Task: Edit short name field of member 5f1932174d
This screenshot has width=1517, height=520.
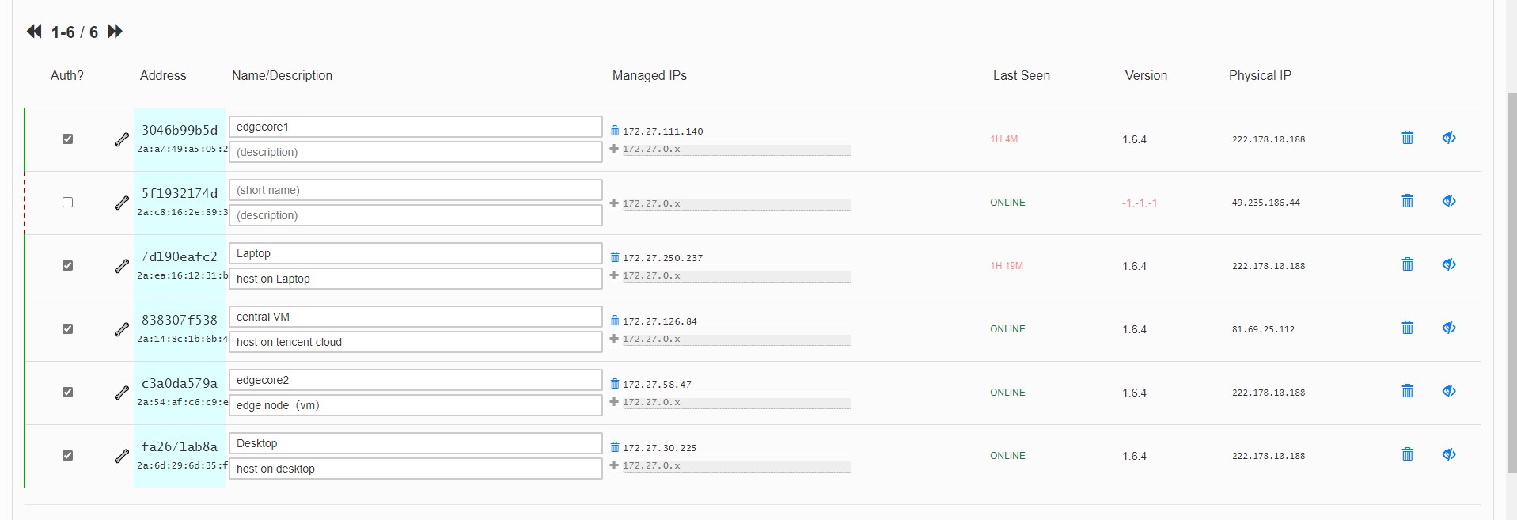Action: click(x=415, y=190)
